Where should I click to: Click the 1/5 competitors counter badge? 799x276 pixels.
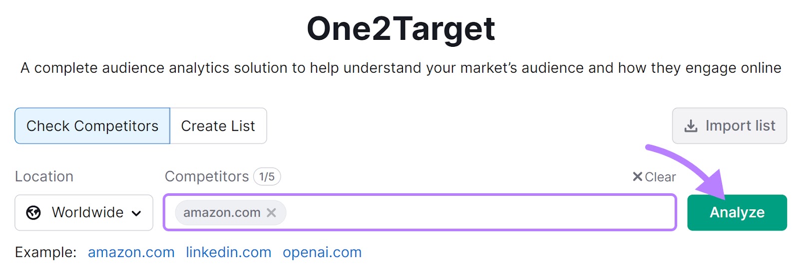coord(267,177)
